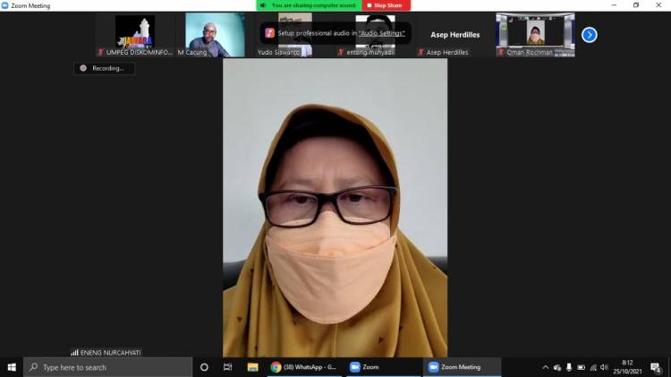The image size is (671, 377).
Task: Click the Stop Share button
Action: 386,5
